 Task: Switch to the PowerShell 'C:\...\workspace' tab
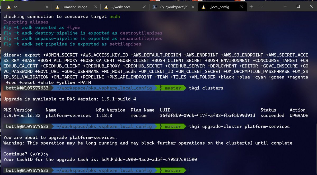(173, 7)
